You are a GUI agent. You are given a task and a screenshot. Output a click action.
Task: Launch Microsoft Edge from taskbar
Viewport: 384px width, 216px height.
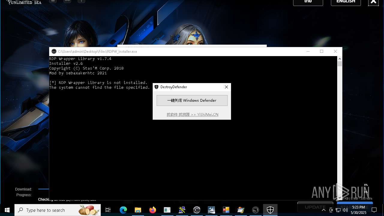pyautogui.click(x=123, y=210)
